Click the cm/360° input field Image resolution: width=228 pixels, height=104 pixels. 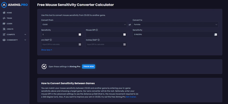(62, 44)
